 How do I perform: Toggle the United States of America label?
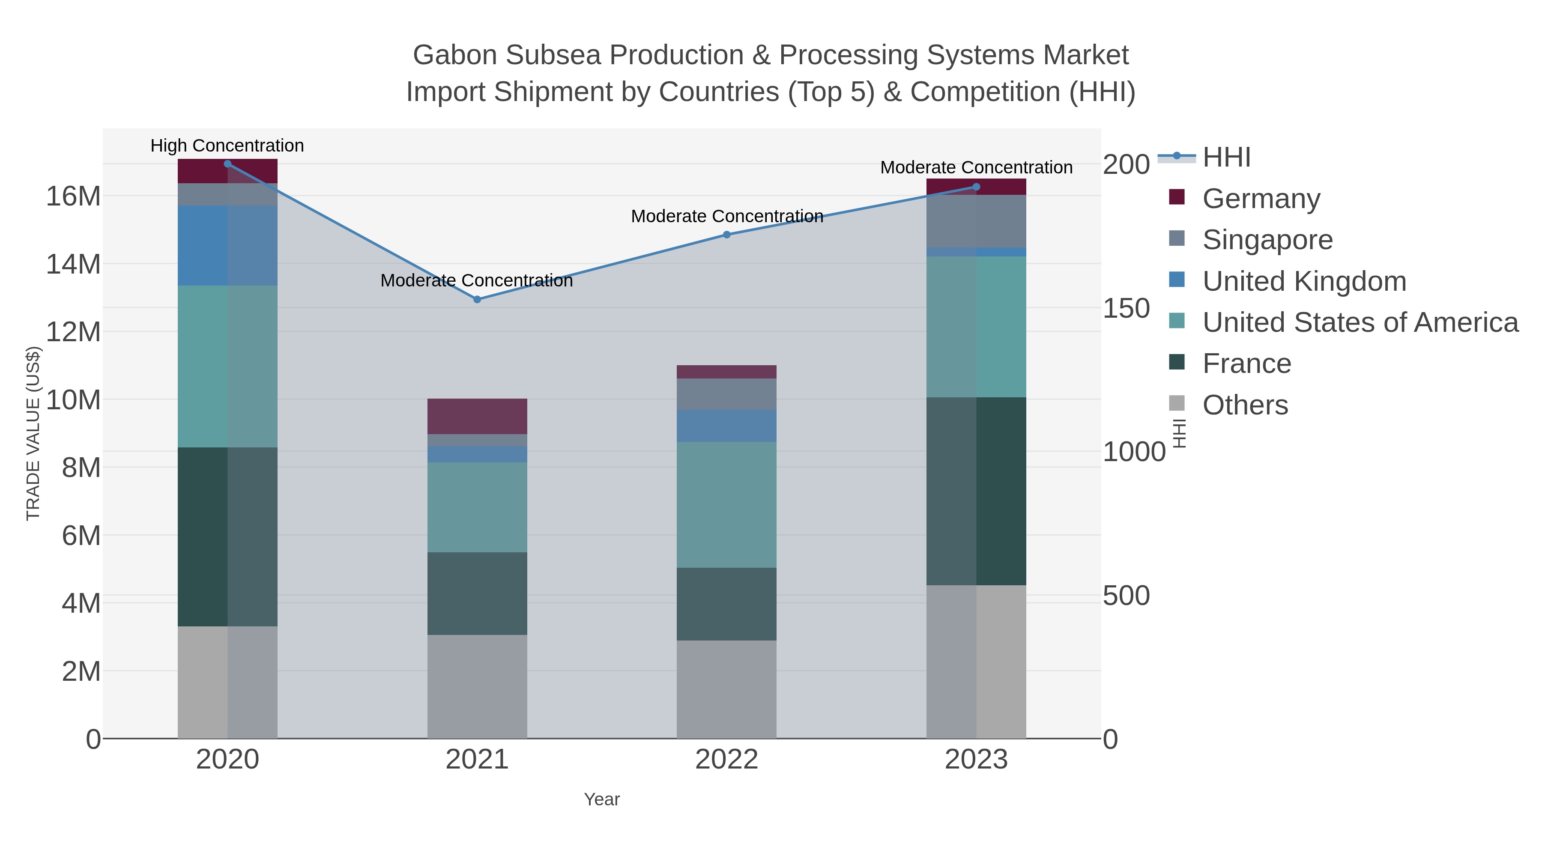[1361, 322]
